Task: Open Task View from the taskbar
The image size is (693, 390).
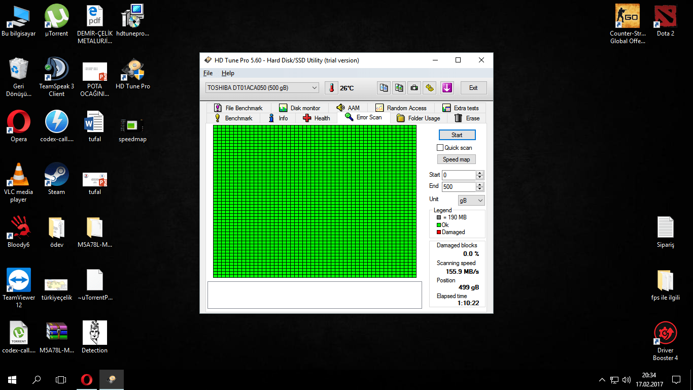Action: tap(61, 379)
